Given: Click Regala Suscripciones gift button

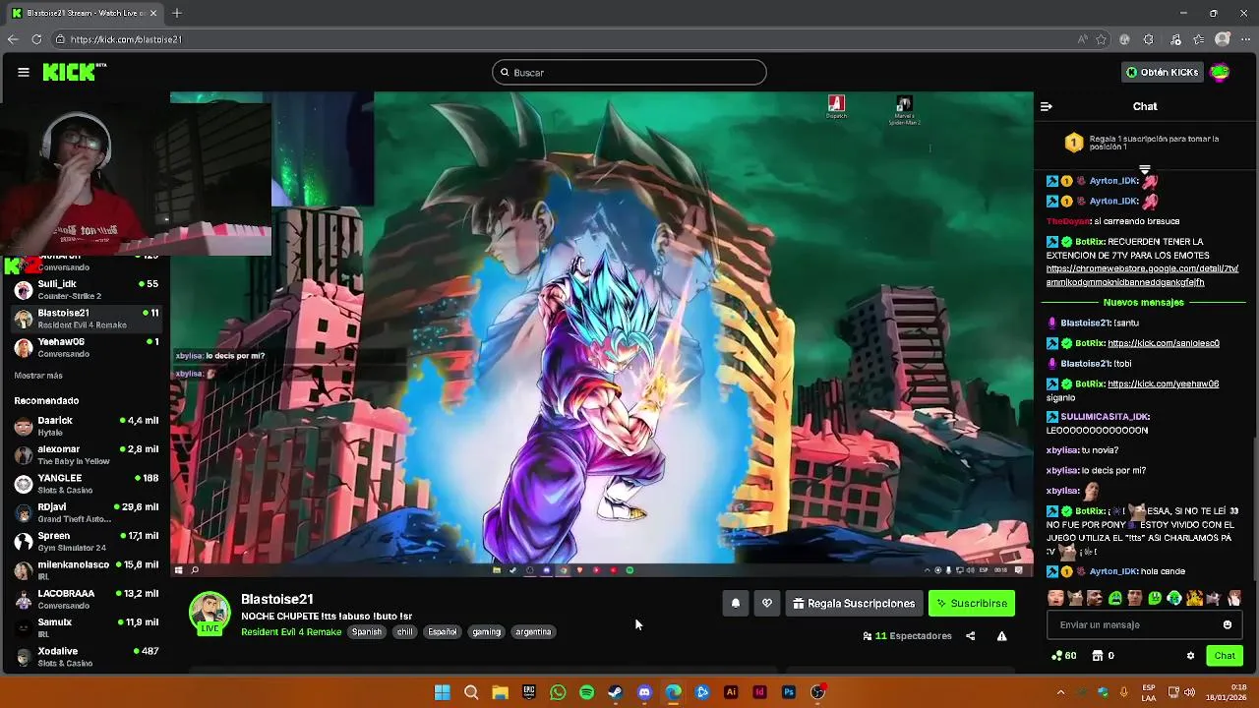Looking at the screenshot, I should pos(854,604).
